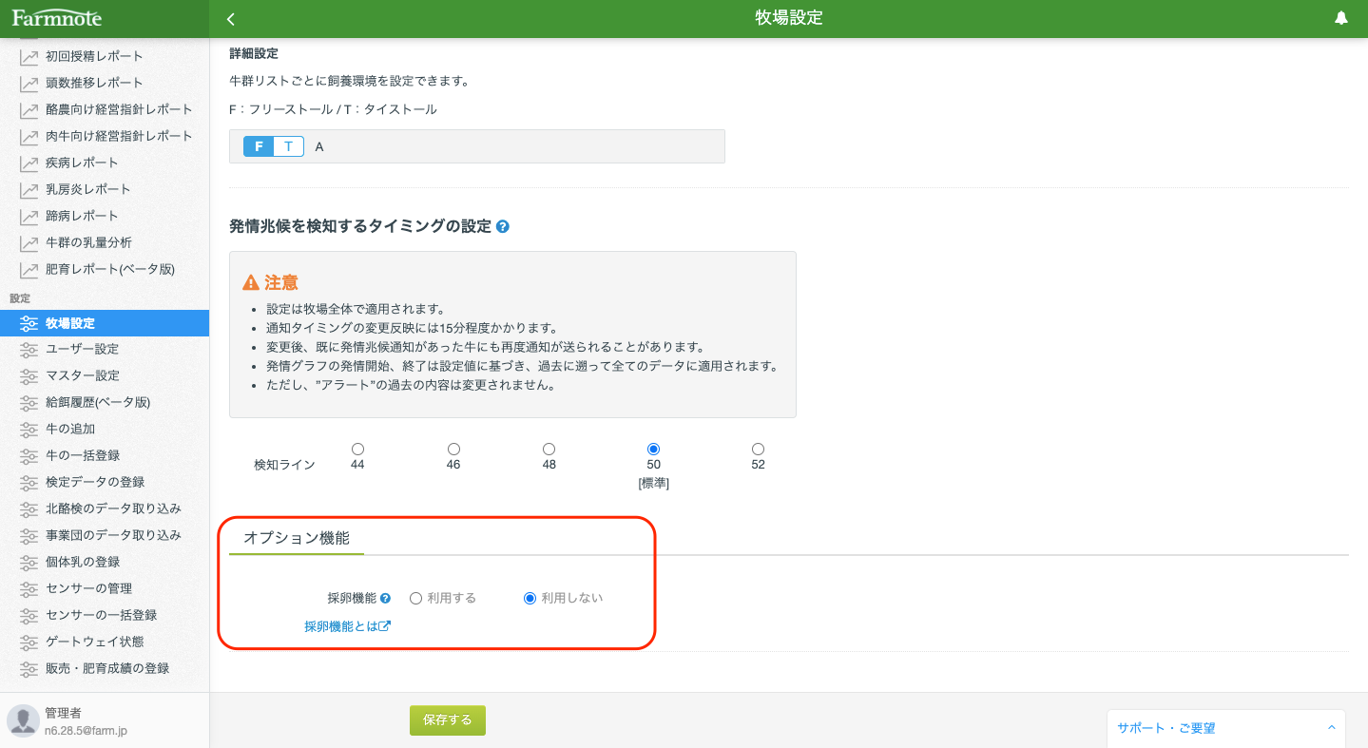Select F (フリーストール) for group A
This screenshot has width=1368, height=748.
[x=259, y=146]
